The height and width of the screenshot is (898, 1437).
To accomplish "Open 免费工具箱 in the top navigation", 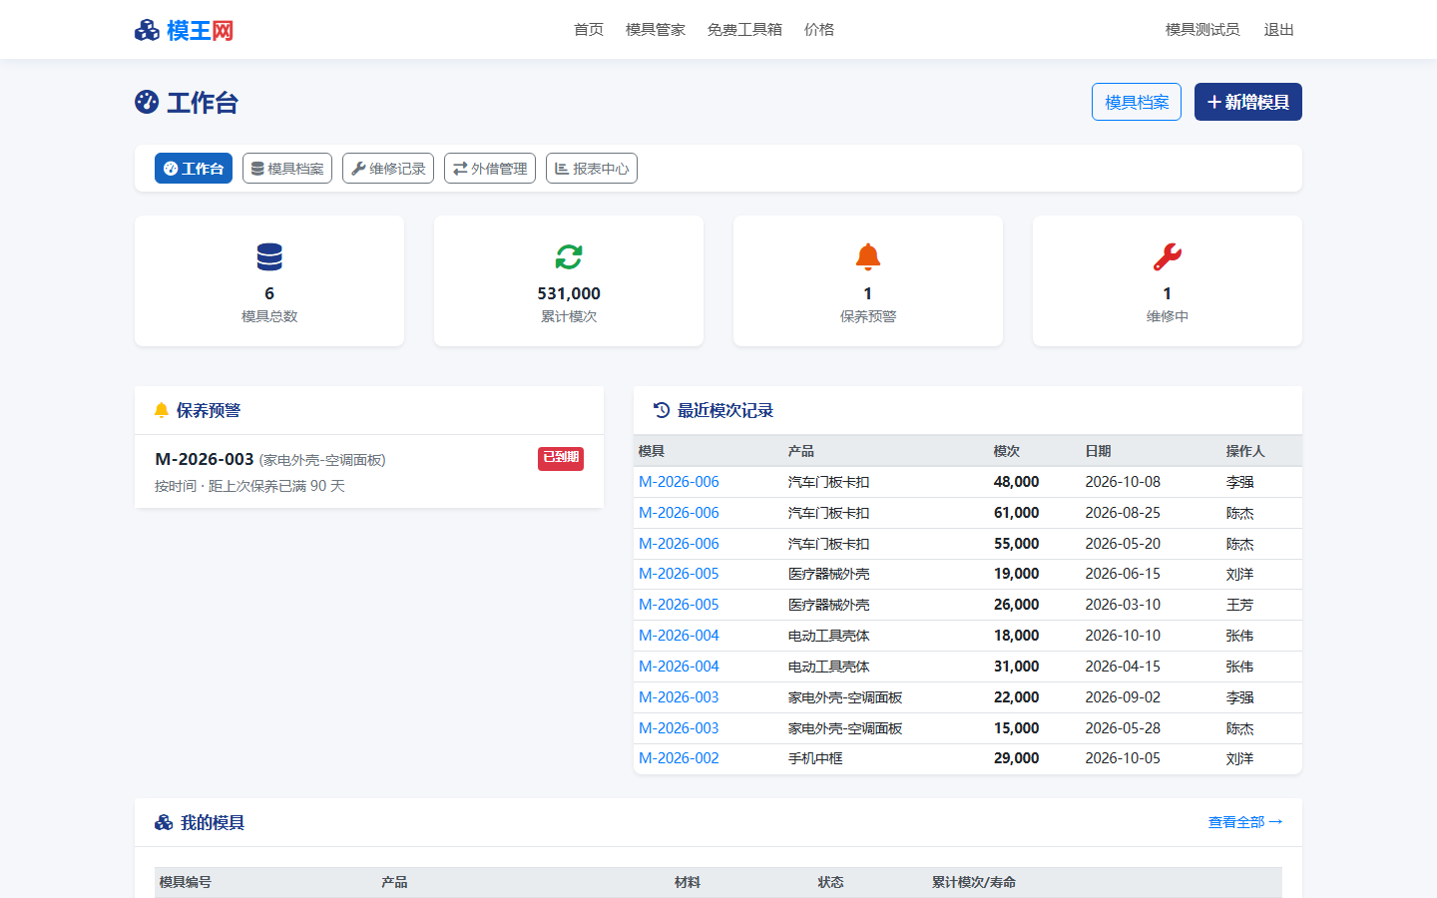I will [744, 30].
